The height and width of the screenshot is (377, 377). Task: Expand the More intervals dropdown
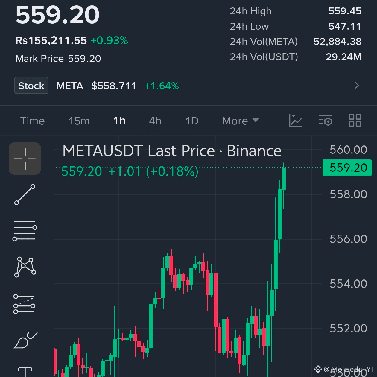tap(241, 121)
